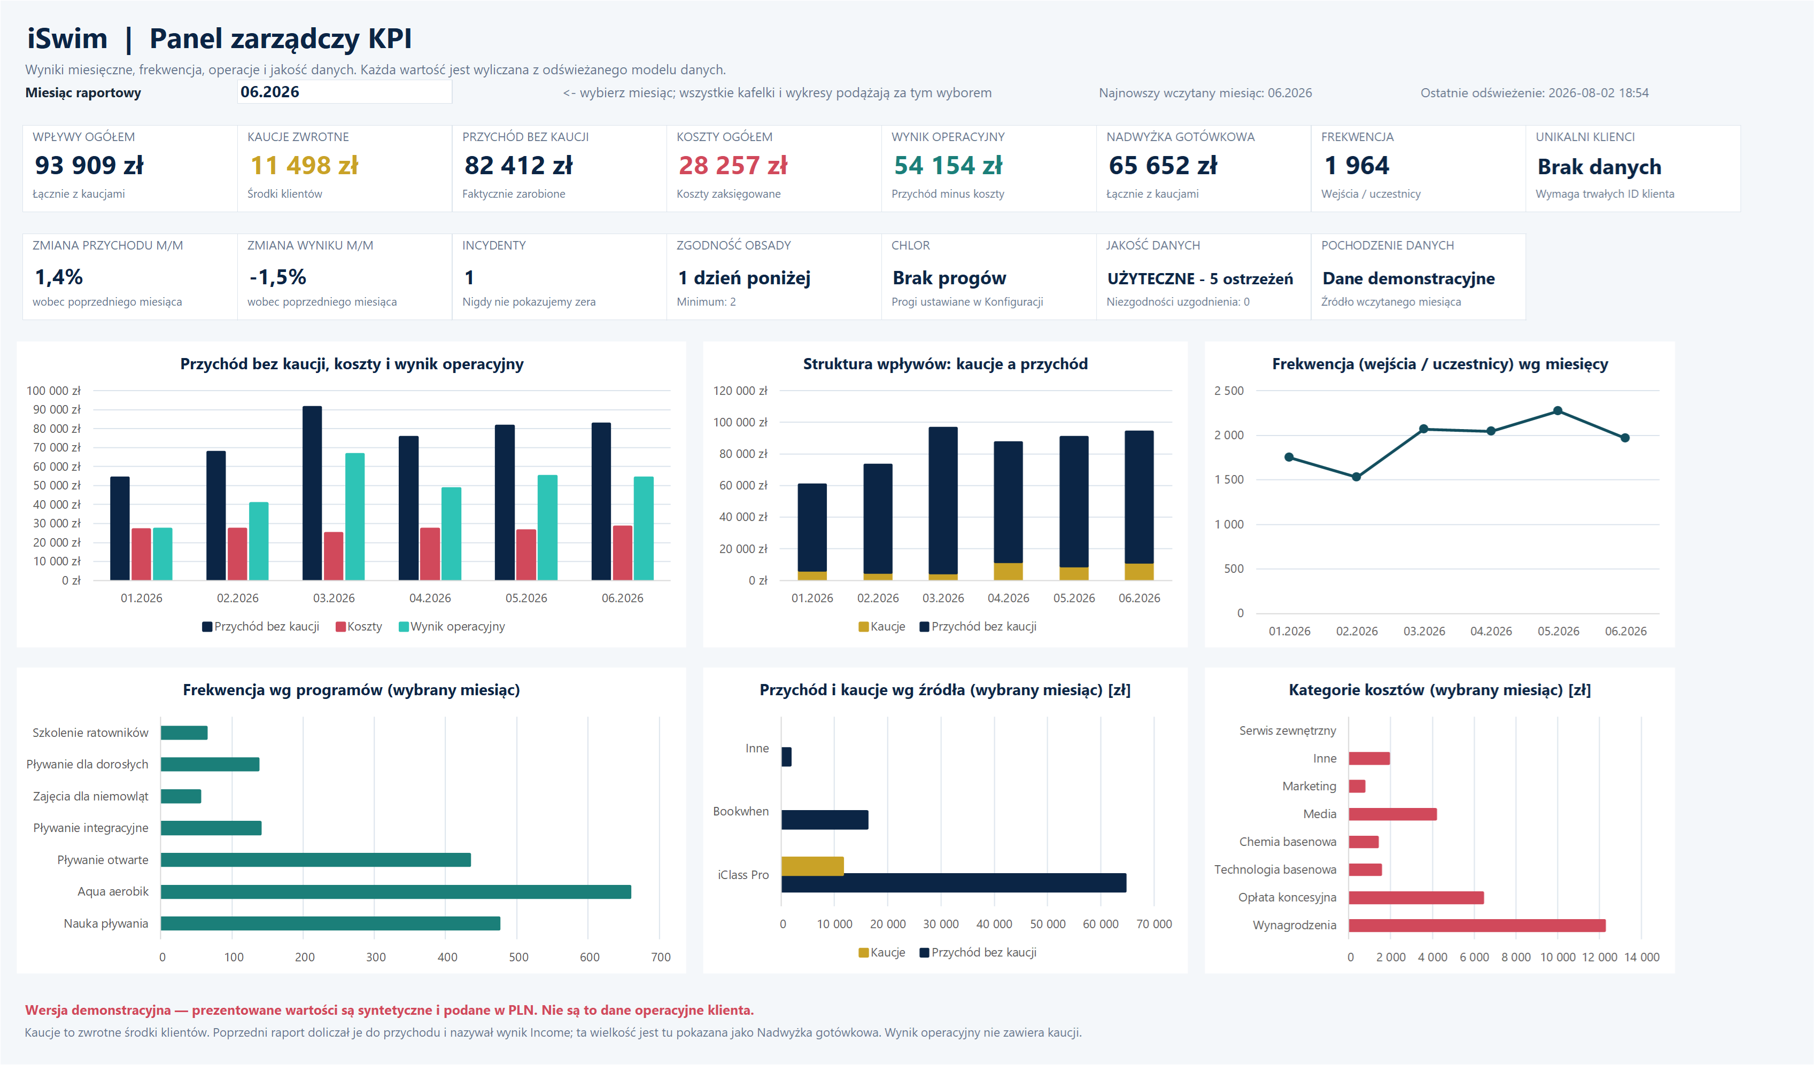Select the chart title "Struktura wpływów: kaucje a przychód"
The image size is (1814, 1065).
coord(945,364)
